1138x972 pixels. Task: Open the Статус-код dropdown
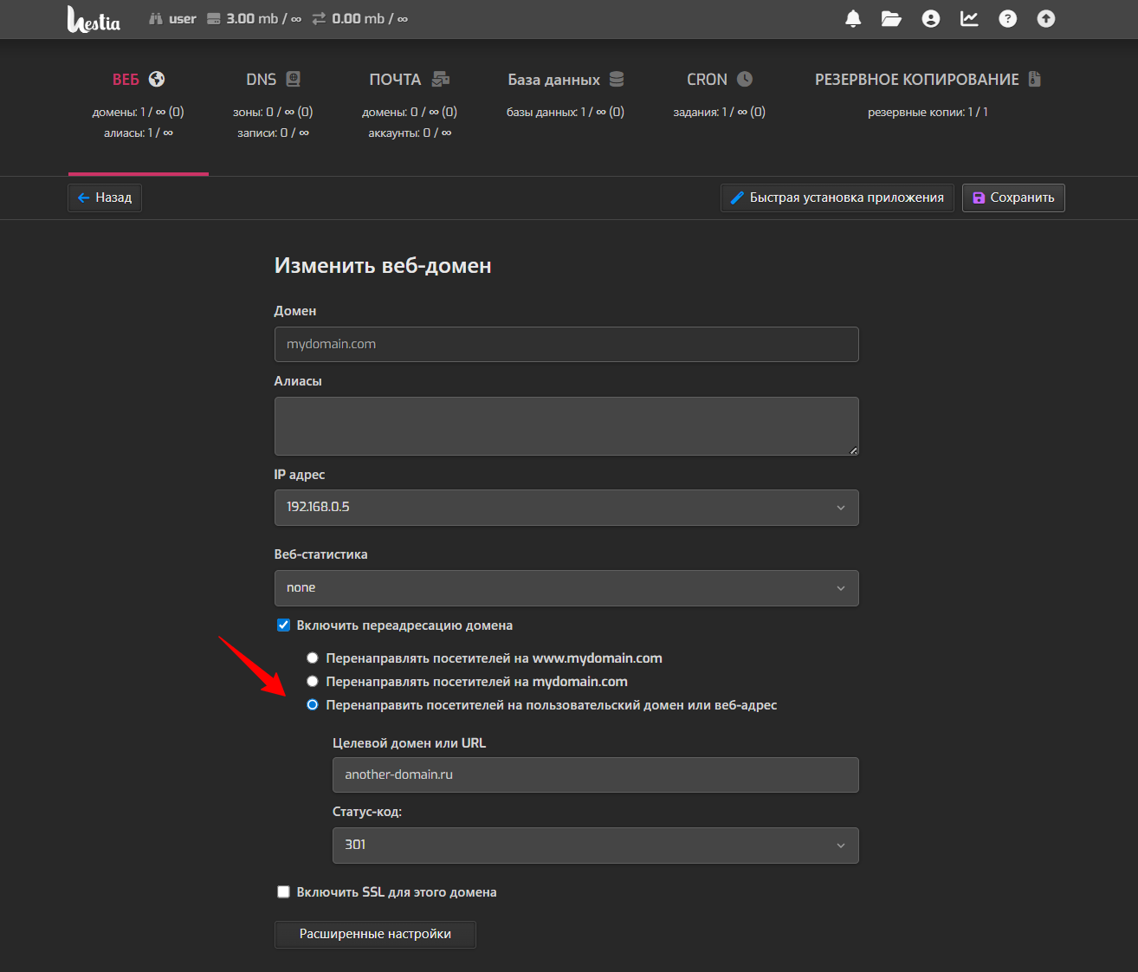tap(596, 846)
